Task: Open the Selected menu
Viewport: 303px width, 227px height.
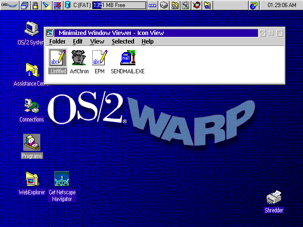Action: [123, 42]
